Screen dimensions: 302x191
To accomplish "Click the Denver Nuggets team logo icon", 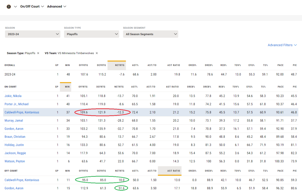I will pos(9,6).
